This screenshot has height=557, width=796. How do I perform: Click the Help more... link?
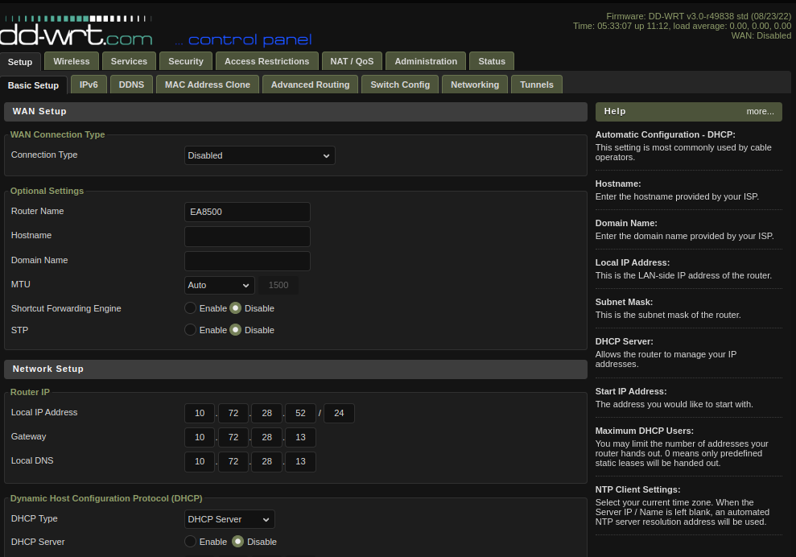(760, 112)
